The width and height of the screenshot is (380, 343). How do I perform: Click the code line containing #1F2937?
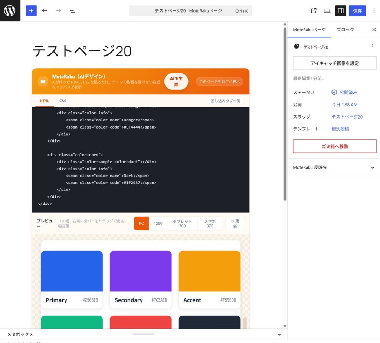111,183
